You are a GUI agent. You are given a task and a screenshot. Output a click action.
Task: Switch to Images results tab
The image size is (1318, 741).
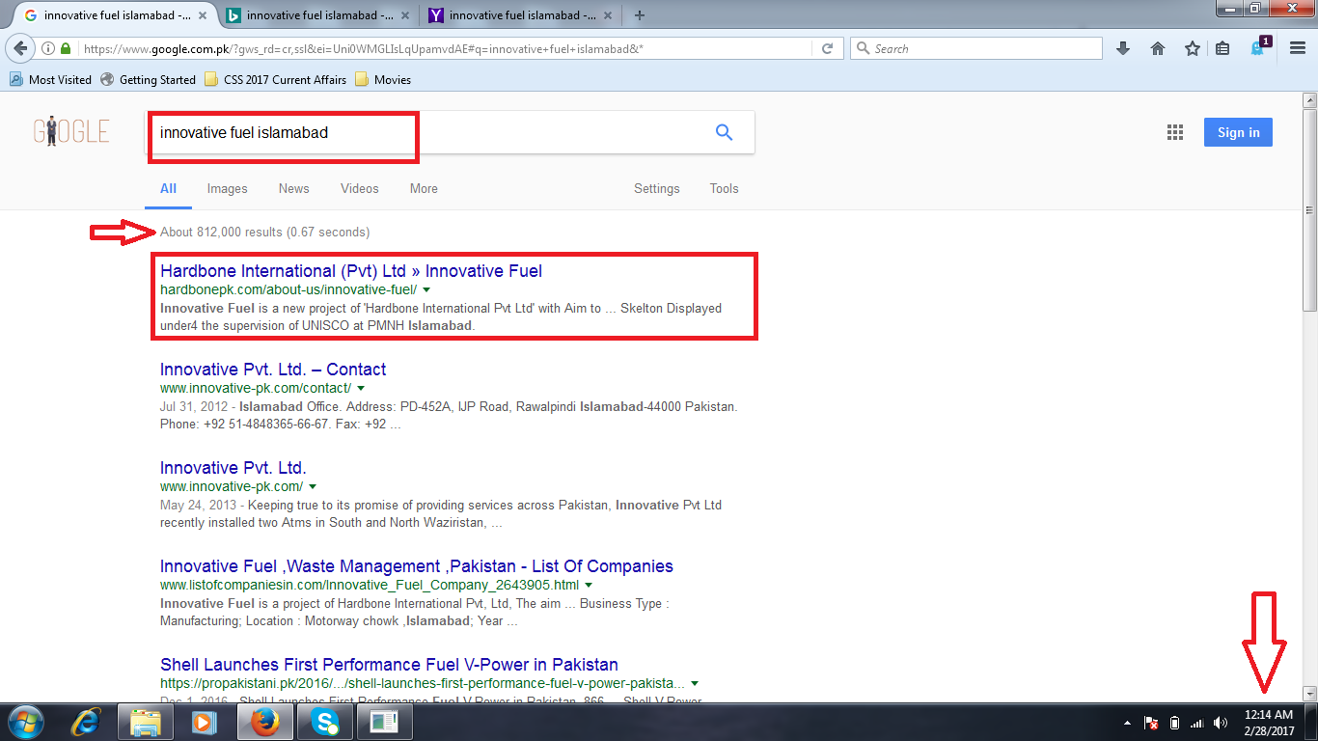(227, 188)
